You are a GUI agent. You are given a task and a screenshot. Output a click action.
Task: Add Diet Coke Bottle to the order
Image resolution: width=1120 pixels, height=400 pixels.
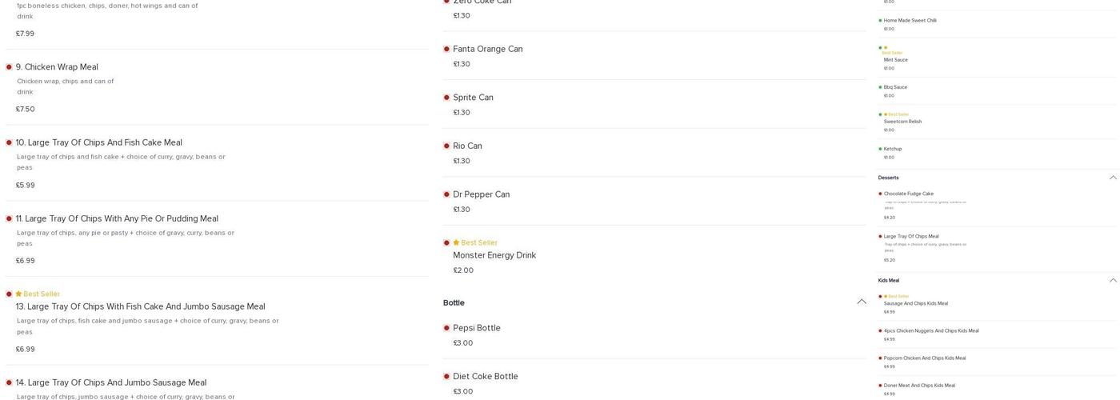(485, 377)
